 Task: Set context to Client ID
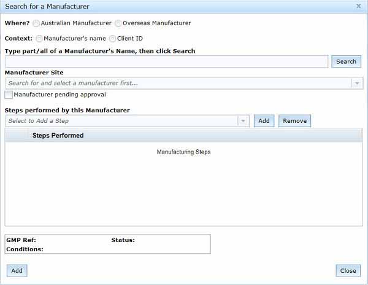(x=112, y=39)
